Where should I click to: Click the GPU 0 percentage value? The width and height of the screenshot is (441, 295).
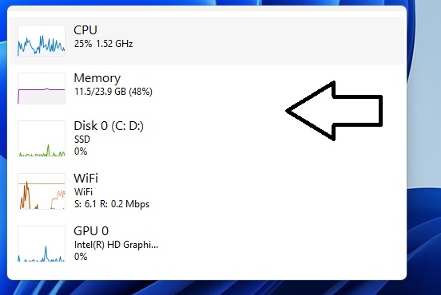[81, 257]
